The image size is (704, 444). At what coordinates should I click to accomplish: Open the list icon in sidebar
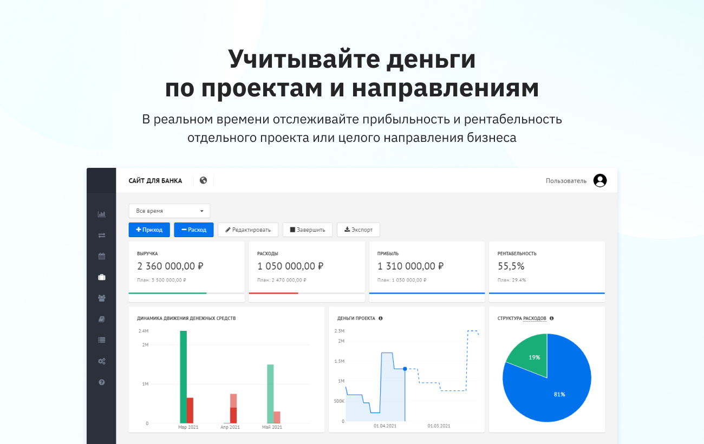(x=101, y=340)
